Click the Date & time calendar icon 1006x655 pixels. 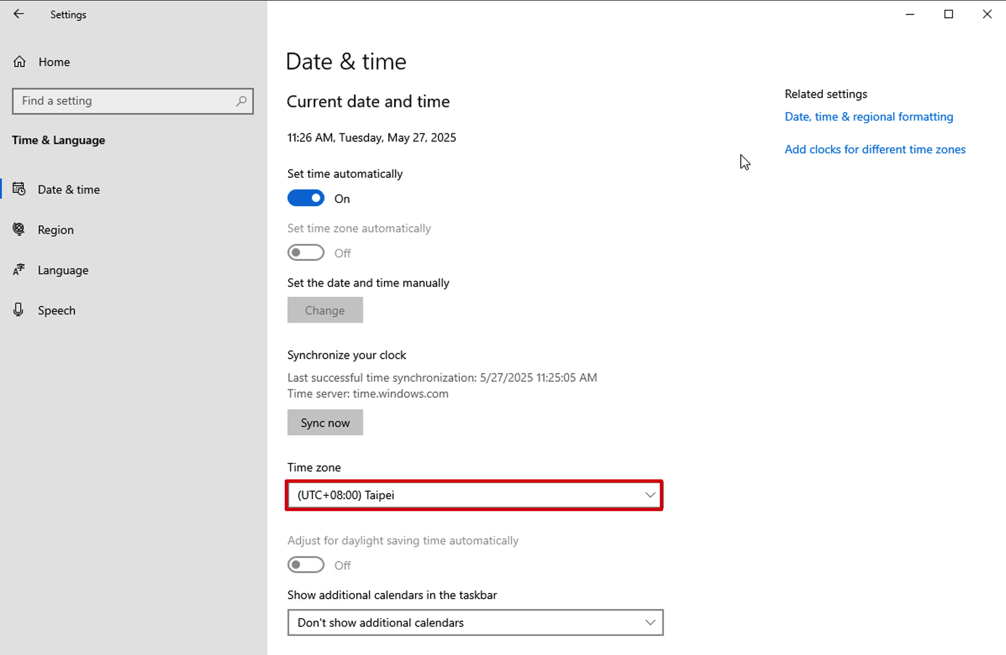(x=19, y=189)
